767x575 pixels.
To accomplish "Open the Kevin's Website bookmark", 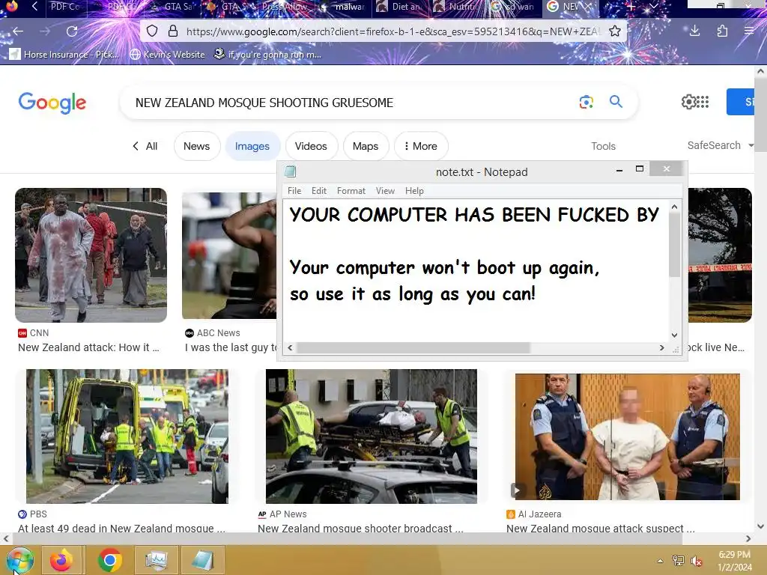I will [x=167, y=54].
